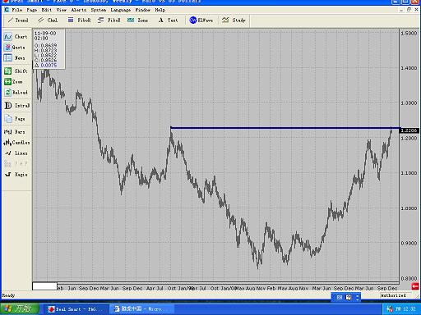Switch chart style to Lines
The width and height of the screenshot is (421, 315).
point(16,153)
